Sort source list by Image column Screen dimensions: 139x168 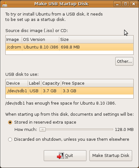tap(14, 39)
